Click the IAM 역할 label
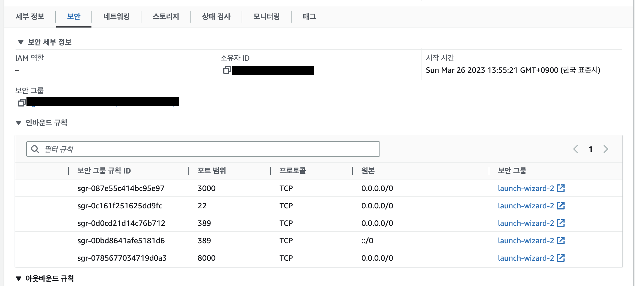Image resolution: width=635 pixels, height=286 pixels. 29,58
